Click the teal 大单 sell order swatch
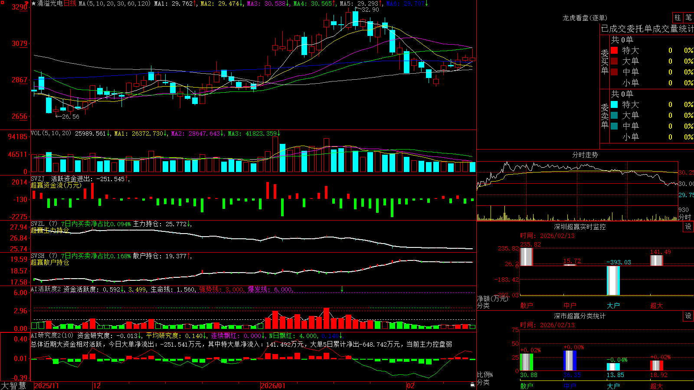 coord(614,115)
